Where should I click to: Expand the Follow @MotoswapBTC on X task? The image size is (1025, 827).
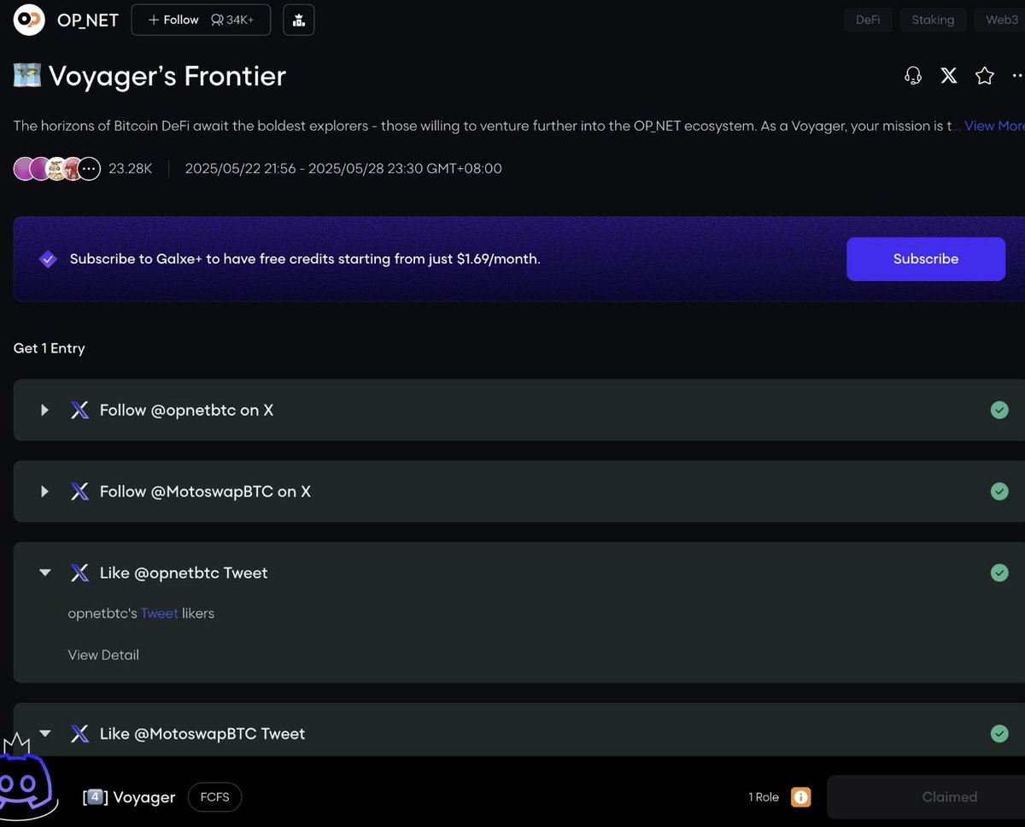[45, 492]
